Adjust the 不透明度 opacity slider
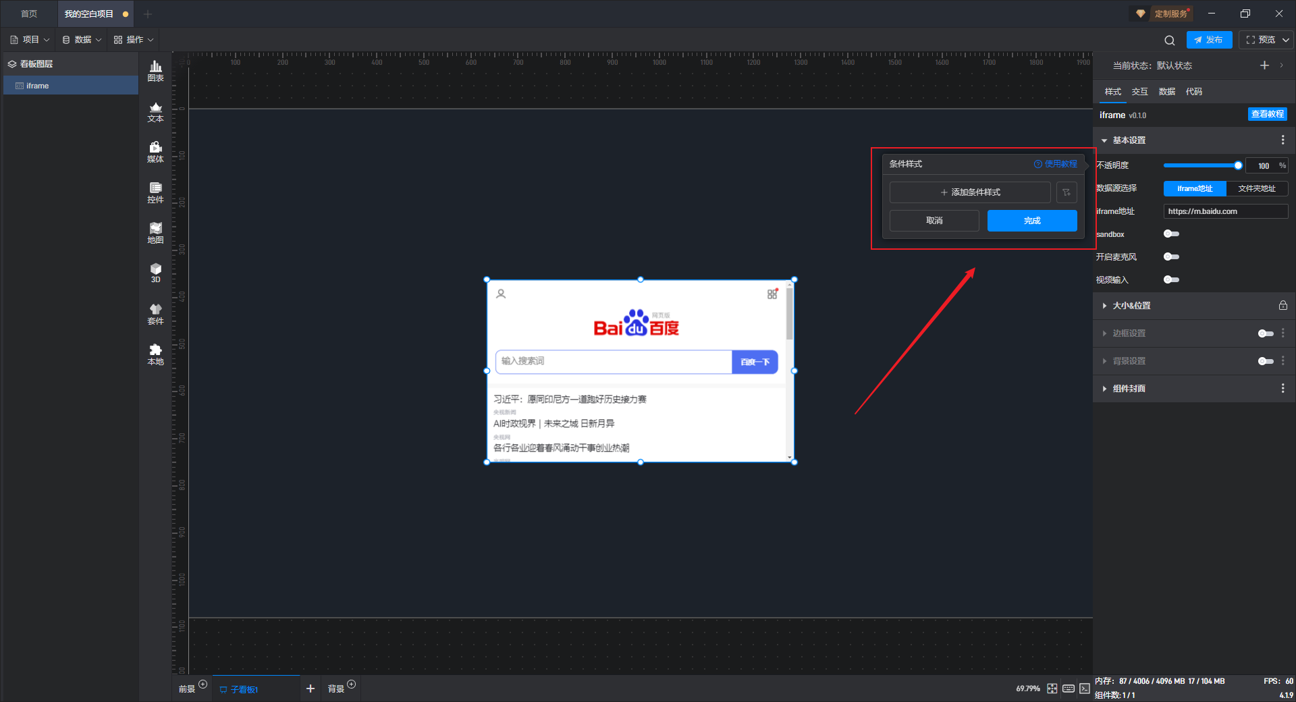Screen dimensions: 1296x702 click(x=1201, y=165)
